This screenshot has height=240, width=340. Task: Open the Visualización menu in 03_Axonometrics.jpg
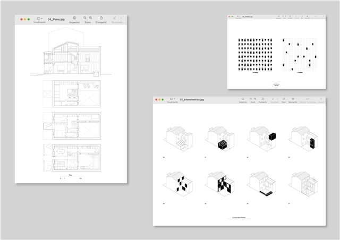(173, 99)
